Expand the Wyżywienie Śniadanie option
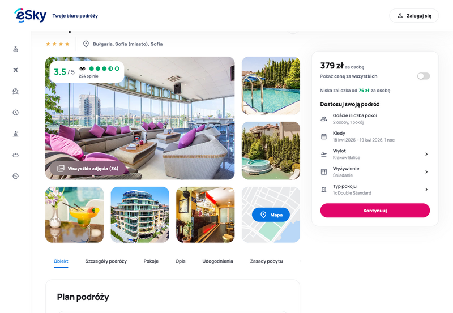453x313 pixels. click(375, 172)
